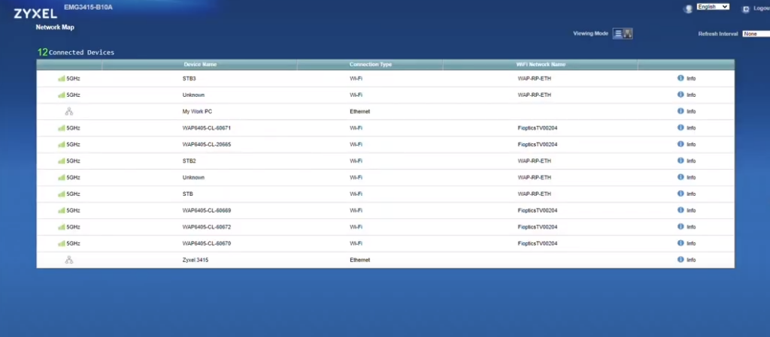770x337 pixels.
Task: Select the WAP6405-CL-20665 device name
Action: pos(206,144)
